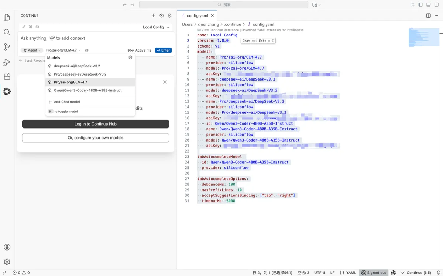
Task: Open the Run and Debug view
Action: (x=7, y=62)
